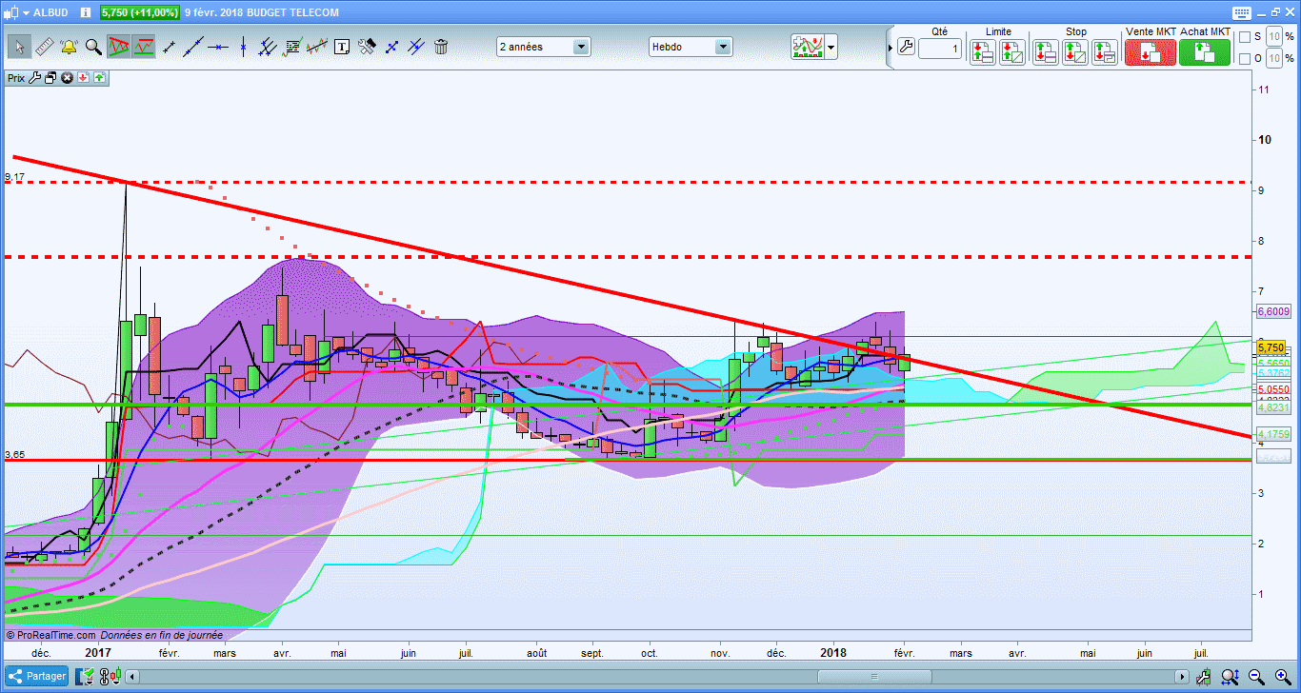Open the '2 années' period dropdown
This screenshot has width=1301, height=693.
pos(580,47)
